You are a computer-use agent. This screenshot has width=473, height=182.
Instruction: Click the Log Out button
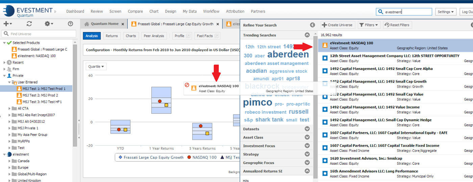[x=466, y=12]
